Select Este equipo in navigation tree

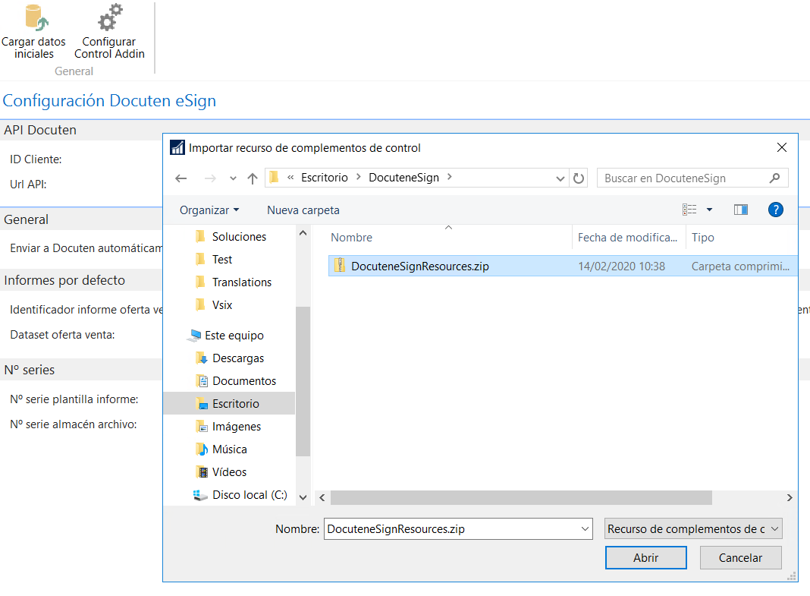234,336
